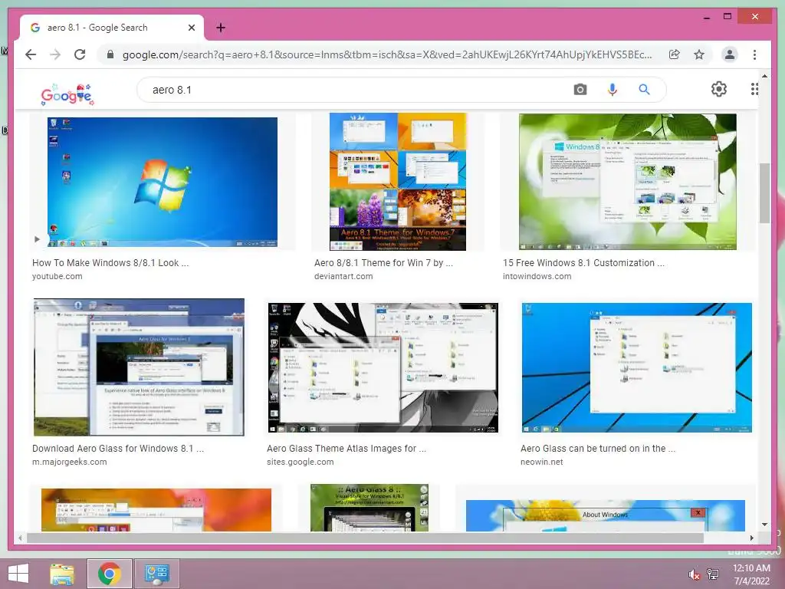
Task: Open the Aero Glass 8 green thumbnail
Action: click(x=370, y=508)
